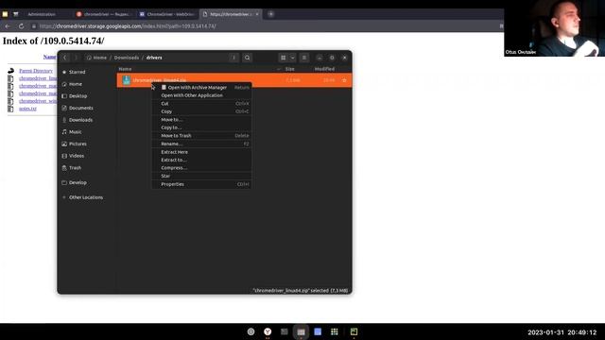This screenshot has height=340, width=605.
Task: Select Cut in the context menu
Action: coord(201,104)
